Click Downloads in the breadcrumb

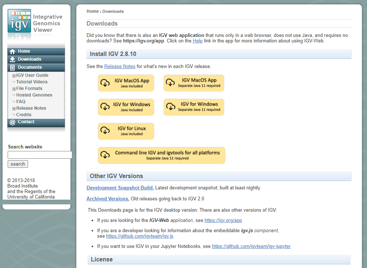pyautogui.click(x=113, y=11)
